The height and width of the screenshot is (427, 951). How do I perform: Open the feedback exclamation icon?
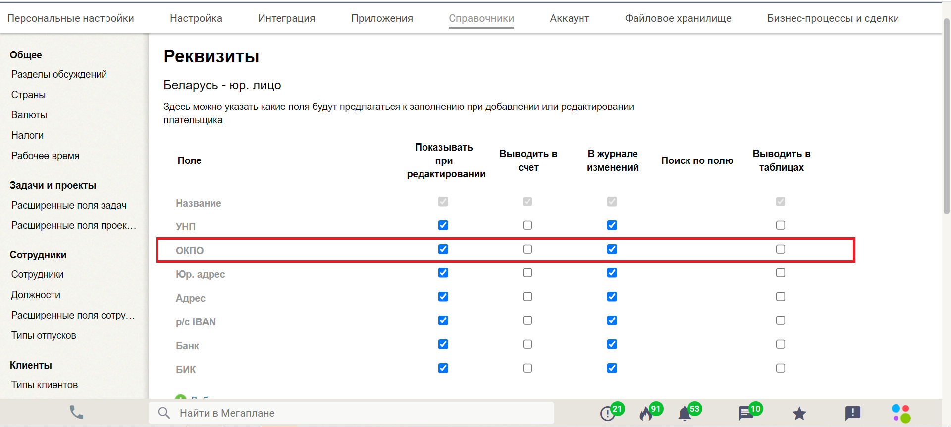coord(853,413)
